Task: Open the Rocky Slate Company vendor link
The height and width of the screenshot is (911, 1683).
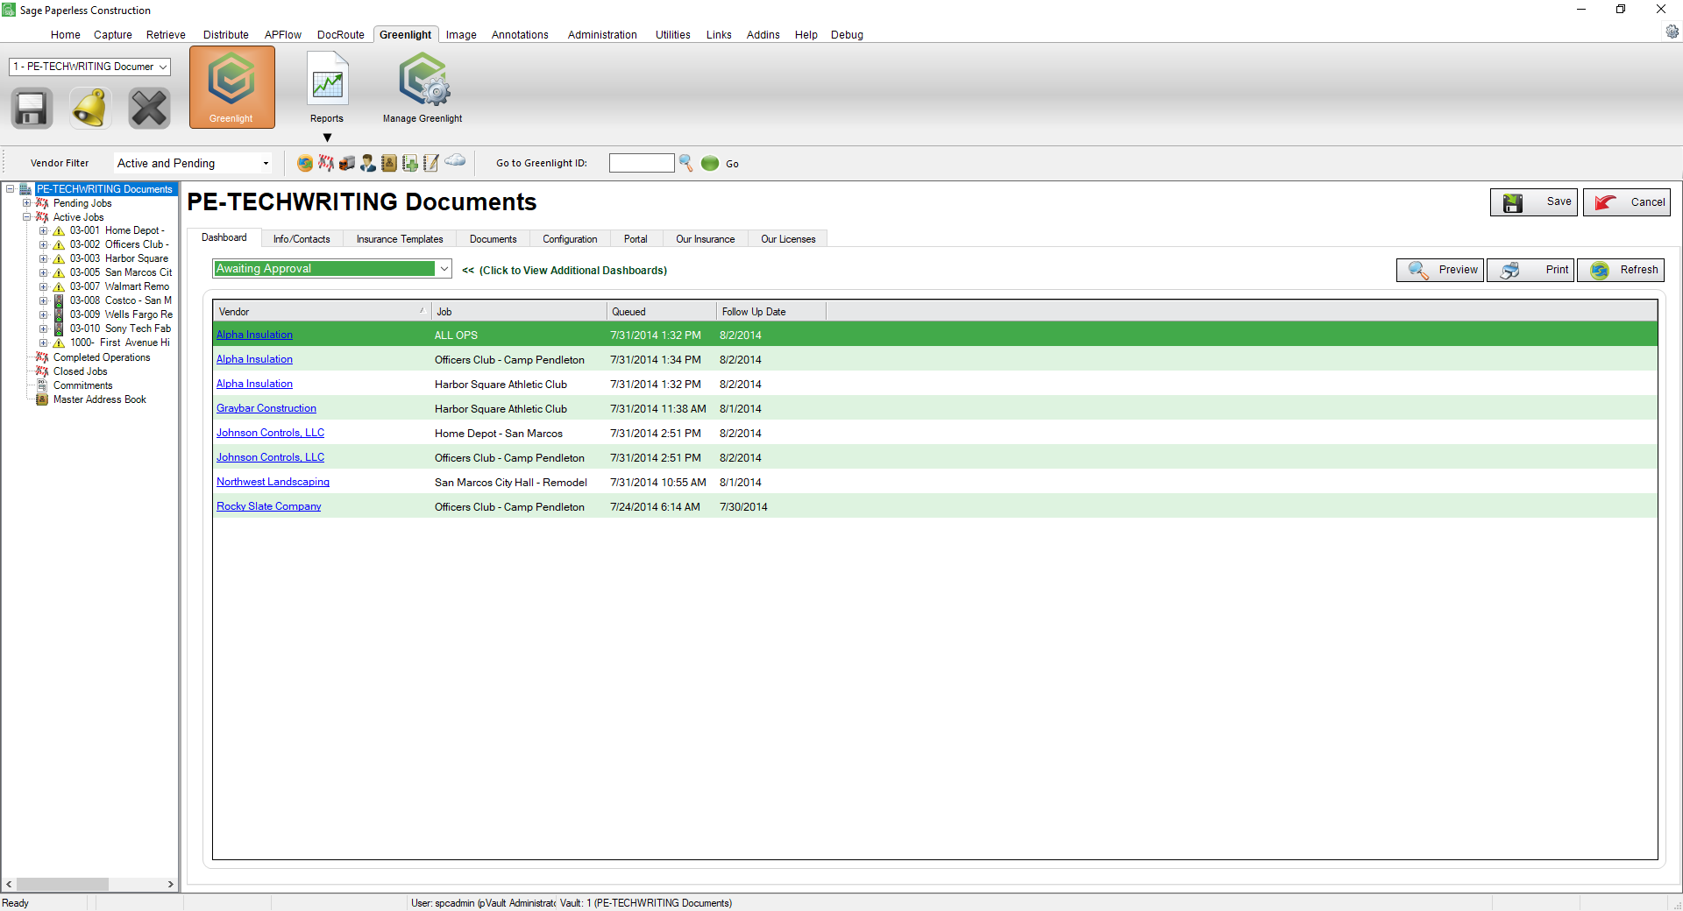Action: point(269,506)
